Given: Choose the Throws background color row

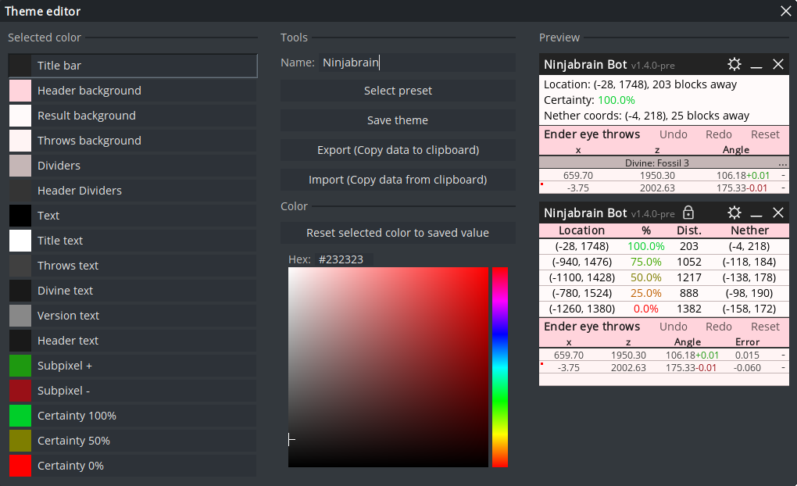Looking at the screenshot, I should pos(133,141).
